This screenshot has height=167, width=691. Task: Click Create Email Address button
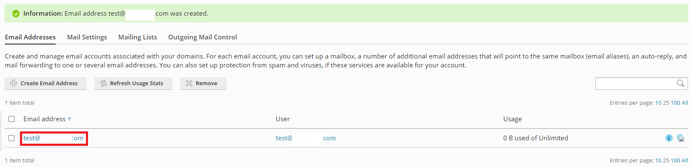click(x=45, y=83)
